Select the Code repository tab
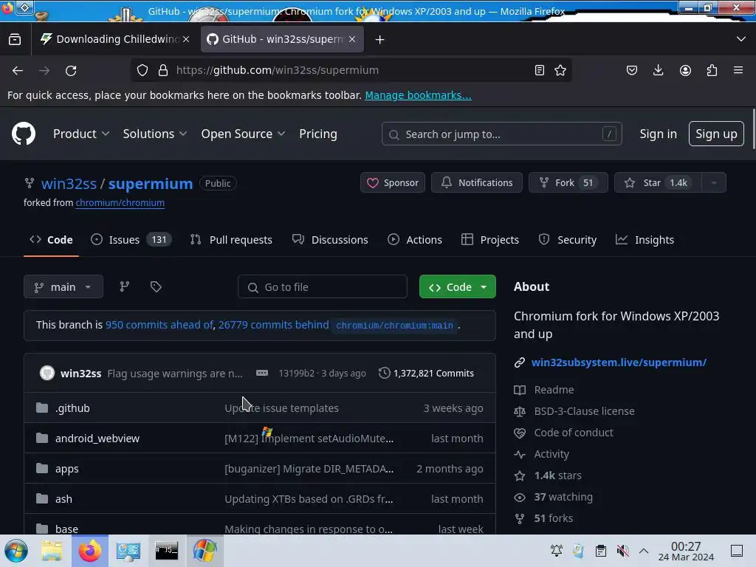 click(x=51, y=240)
